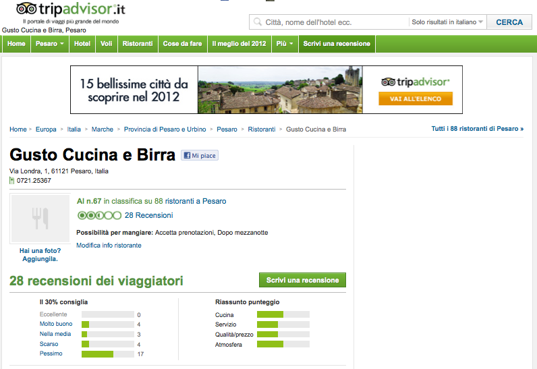This screenshot has width=537, height=369.
Task: Click the Home breadcrumb link
Action: coord(18,130)
